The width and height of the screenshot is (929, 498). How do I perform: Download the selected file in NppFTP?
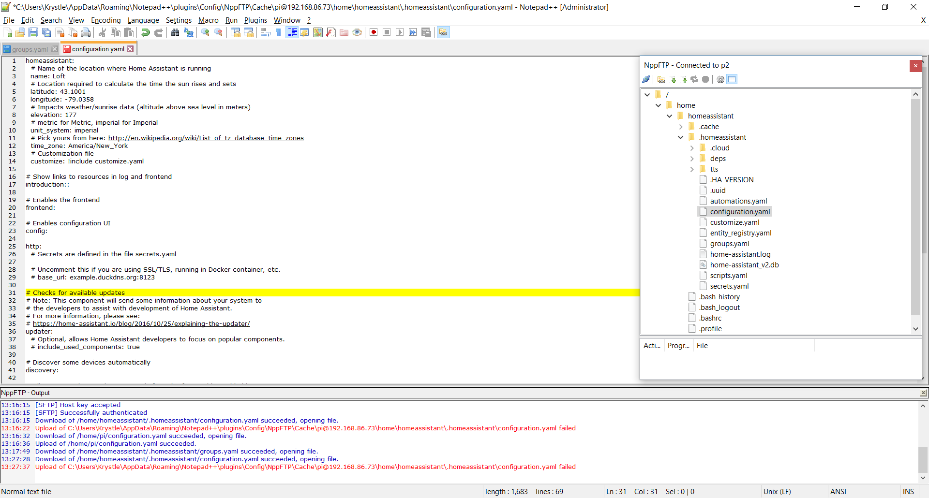674,79
